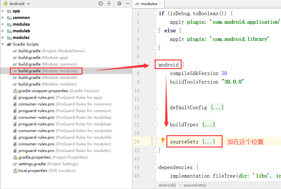
Task: Click the buildTypes {...} folded placeholder
Action: [x=208, y=124]
